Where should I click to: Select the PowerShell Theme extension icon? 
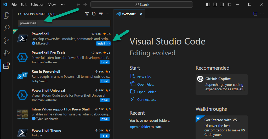coord(22,133)
